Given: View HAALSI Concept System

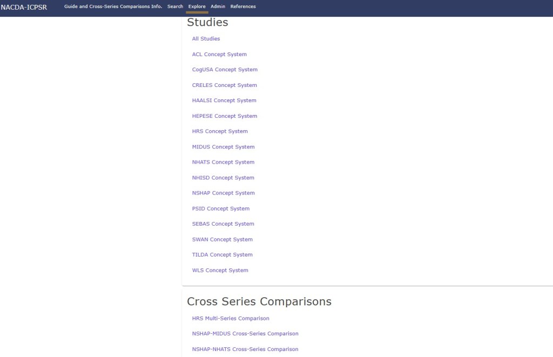Looking at the screenshot, I should [224, 100].
